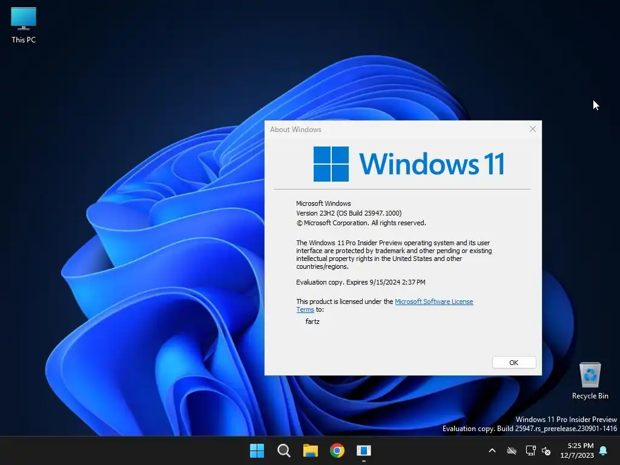This screenshot has width=620, height=465.
Task: Open Microsoft Software License link
Action: tap(434, 302)
